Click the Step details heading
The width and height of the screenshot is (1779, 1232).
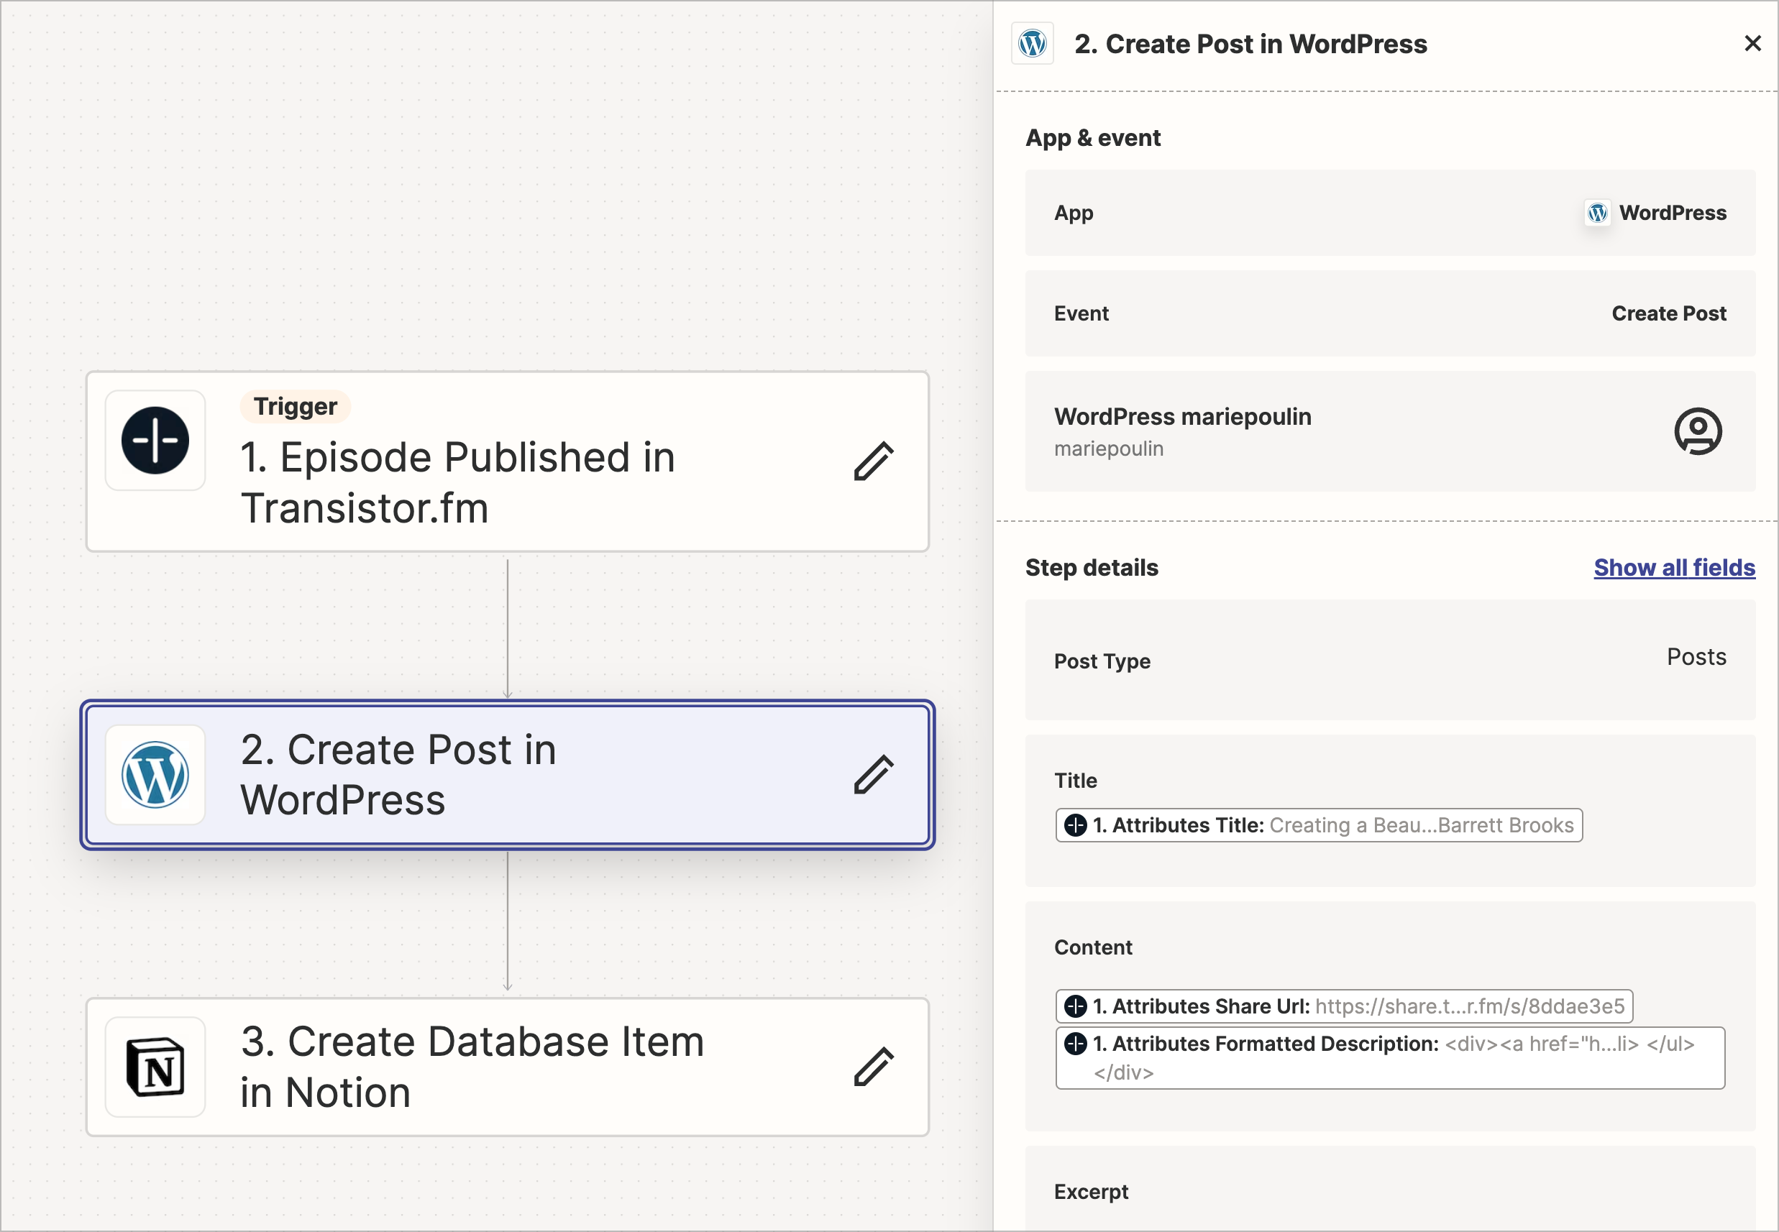point(1092,567)
